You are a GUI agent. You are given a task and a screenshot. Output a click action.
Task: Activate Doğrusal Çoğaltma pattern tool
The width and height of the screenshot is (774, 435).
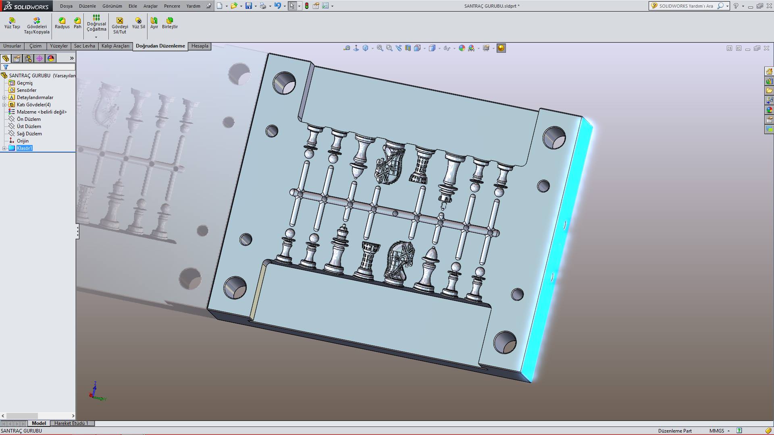[x=96, y=23]
